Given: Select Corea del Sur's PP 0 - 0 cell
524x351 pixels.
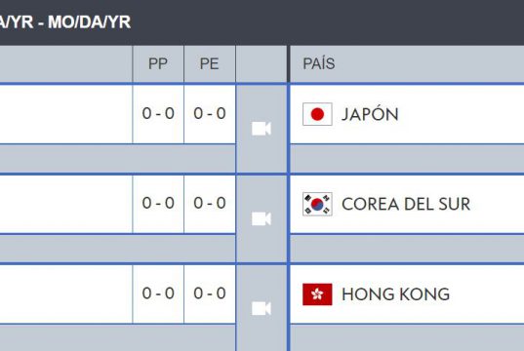Looking at the screenshot, I should tap(158, 204).
